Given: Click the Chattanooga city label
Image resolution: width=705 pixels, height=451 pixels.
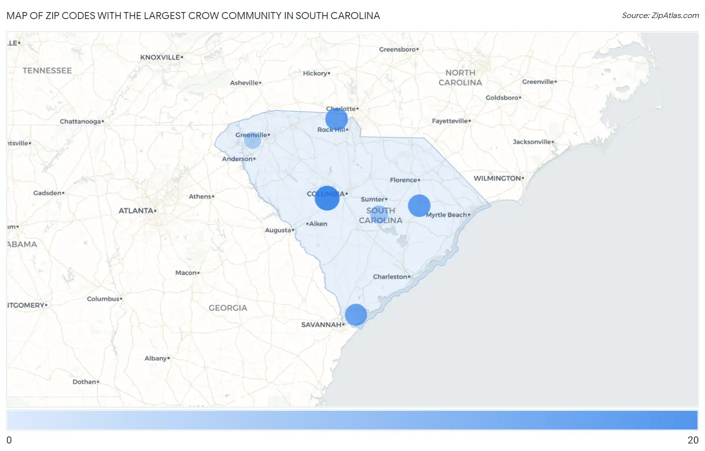Looking at the screenshot, I should (x=81, y=121).
